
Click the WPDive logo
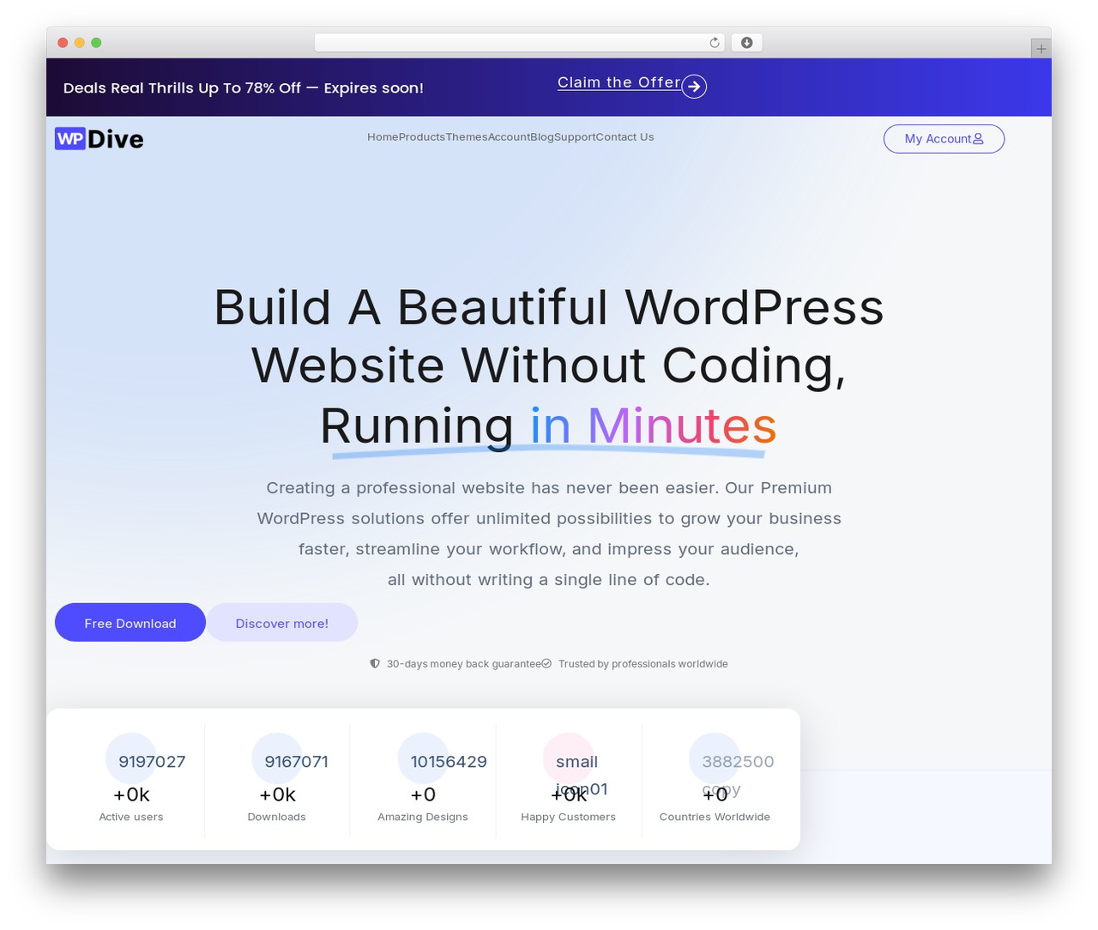(100, 139)
